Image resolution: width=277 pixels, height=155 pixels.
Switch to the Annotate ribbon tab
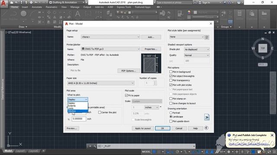37,7
